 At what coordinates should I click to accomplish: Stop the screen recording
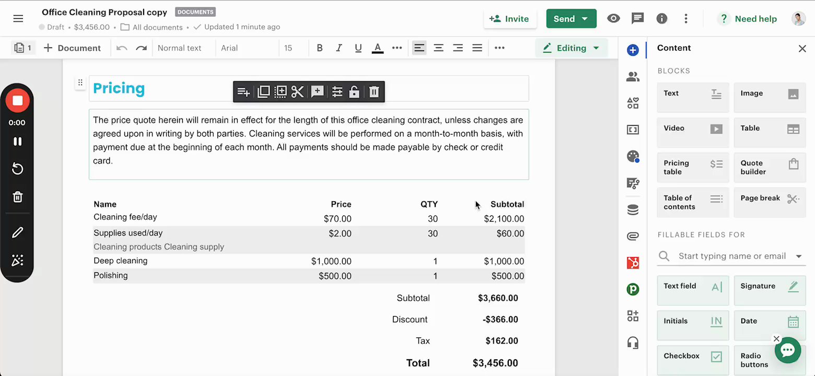pyautogui.click(x=17, y=101)
